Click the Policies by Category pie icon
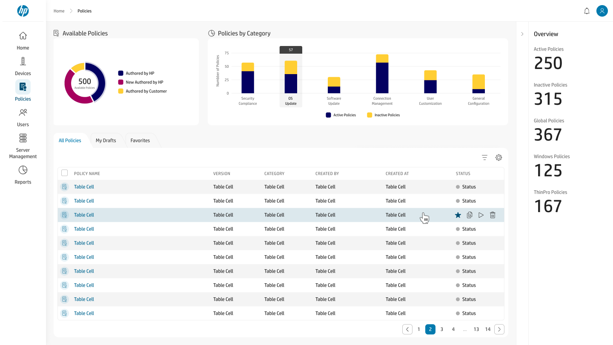The width and height of the screenshot is (613, 345). (211, 33)
